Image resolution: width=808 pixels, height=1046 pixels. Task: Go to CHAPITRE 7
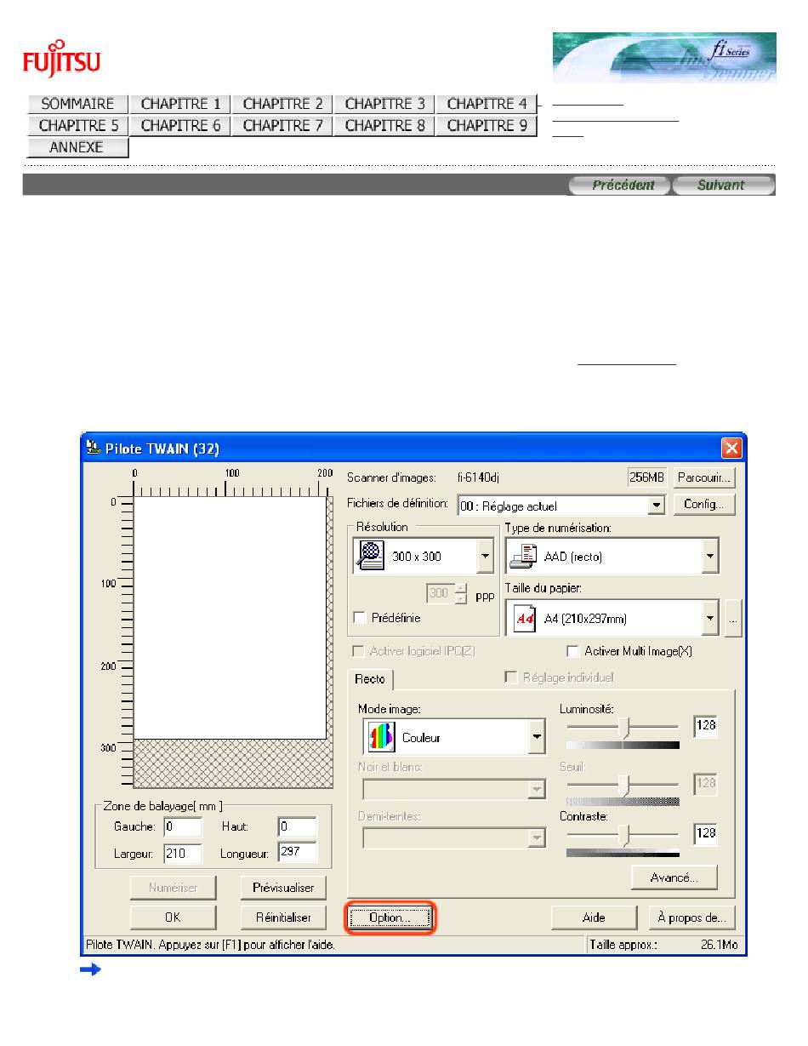pyautogui.click(x=282, y=126)
